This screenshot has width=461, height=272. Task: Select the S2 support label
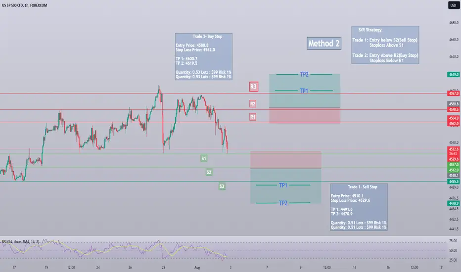pos(209,172)
